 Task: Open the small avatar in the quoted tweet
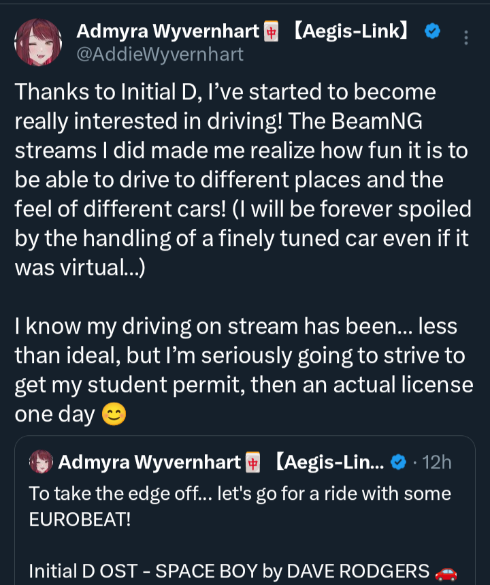click(x=42, y=463)
